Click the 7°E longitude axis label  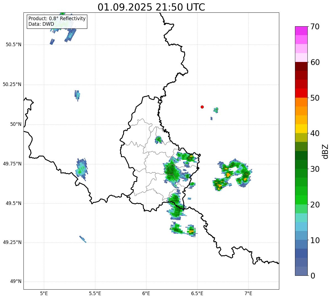point(248,293)
